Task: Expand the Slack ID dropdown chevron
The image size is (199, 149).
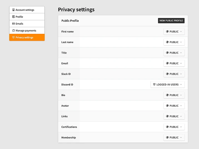Action: pos(181,74)
